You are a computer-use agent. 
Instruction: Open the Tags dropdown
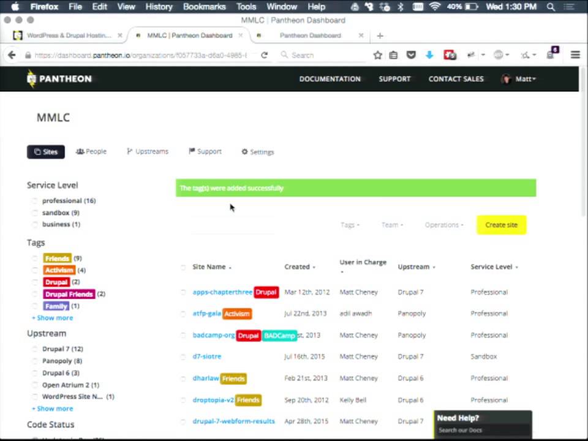(x=350, y=225)
